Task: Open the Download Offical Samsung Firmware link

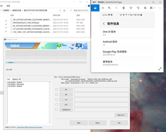Action: pyautogui.click(x=30, y=127)
